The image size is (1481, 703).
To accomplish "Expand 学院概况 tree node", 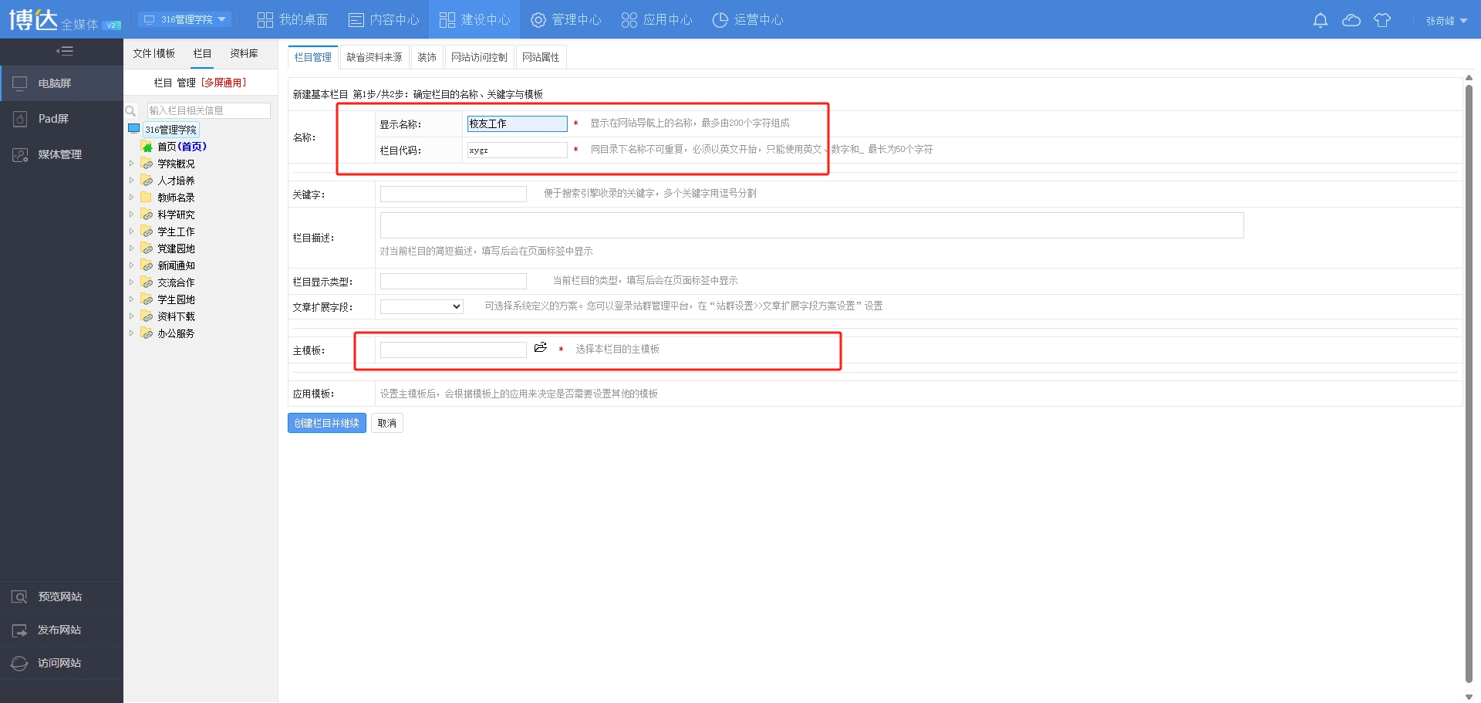I will point(131,164).
